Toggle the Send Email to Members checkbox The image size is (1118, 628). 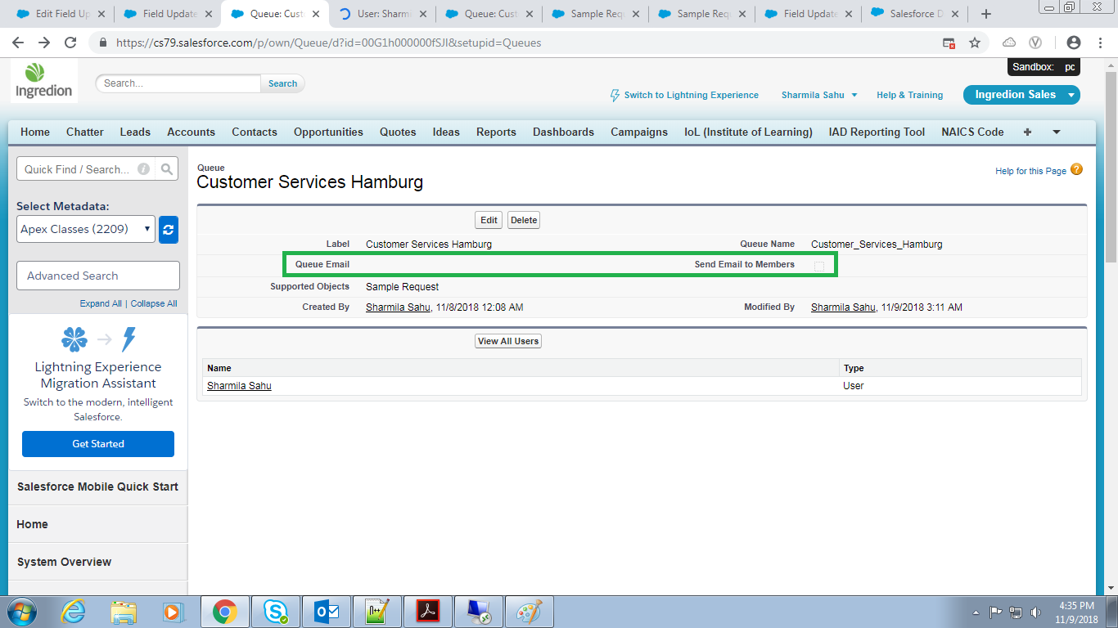click(819, 266)
